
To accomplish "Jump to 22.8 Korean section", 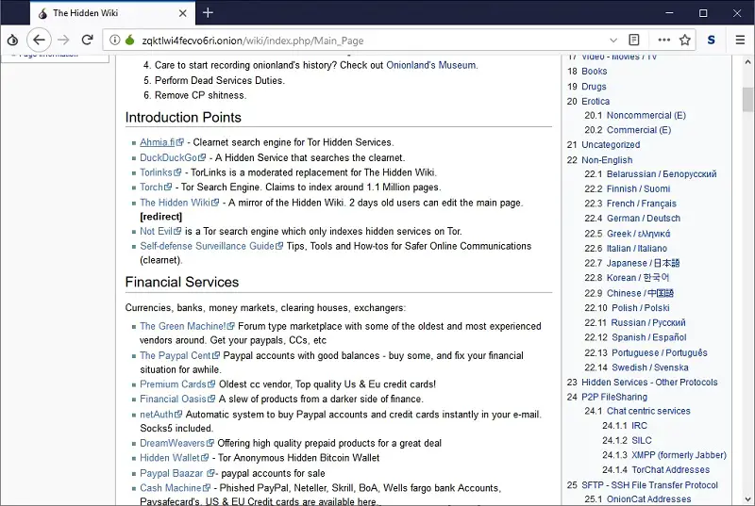I will tap(627, 278).
